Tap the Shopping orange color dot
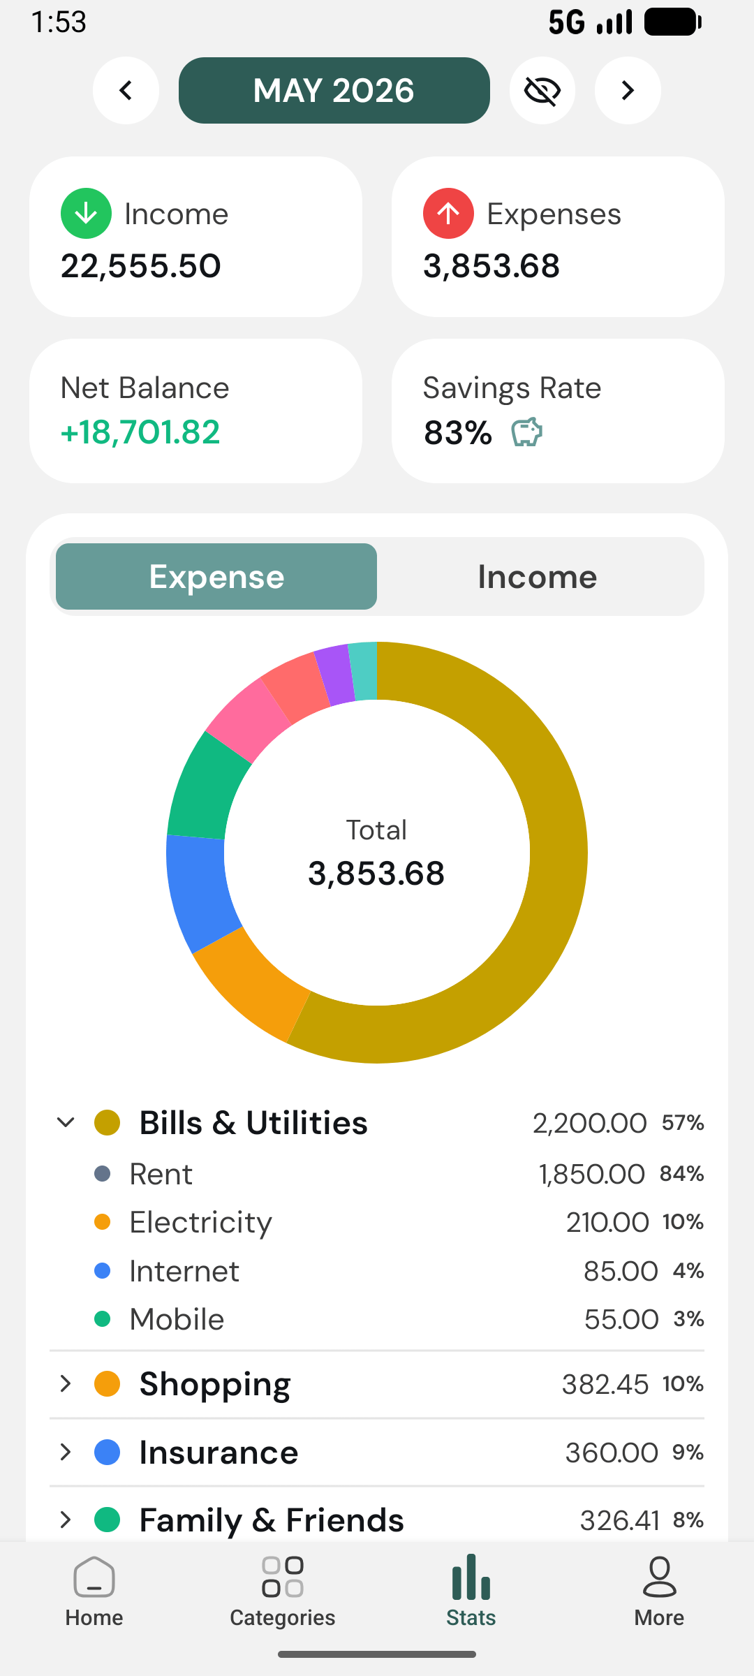The height and width of the screenshot is (1676, 754). [x=108, y=1384]
